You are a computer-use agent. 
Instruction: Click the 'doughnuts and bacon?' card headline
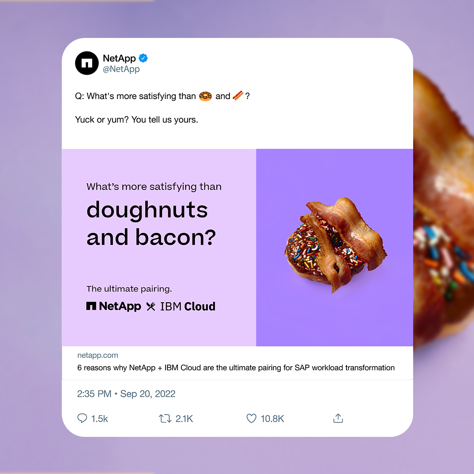coord(151,223)
